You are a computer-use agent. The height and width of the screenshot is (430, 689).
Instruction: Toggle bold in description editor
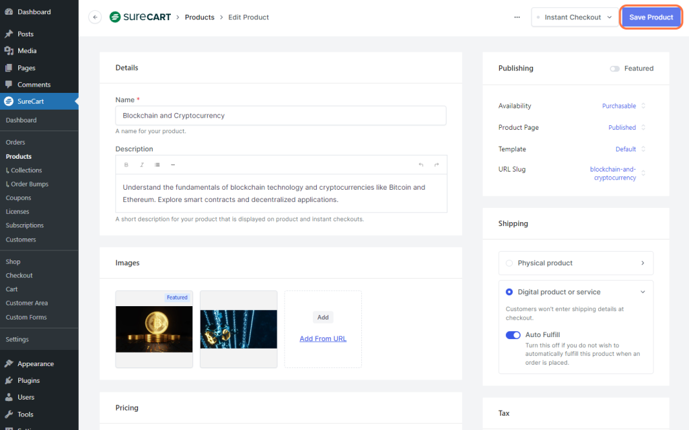click(126, 165)
